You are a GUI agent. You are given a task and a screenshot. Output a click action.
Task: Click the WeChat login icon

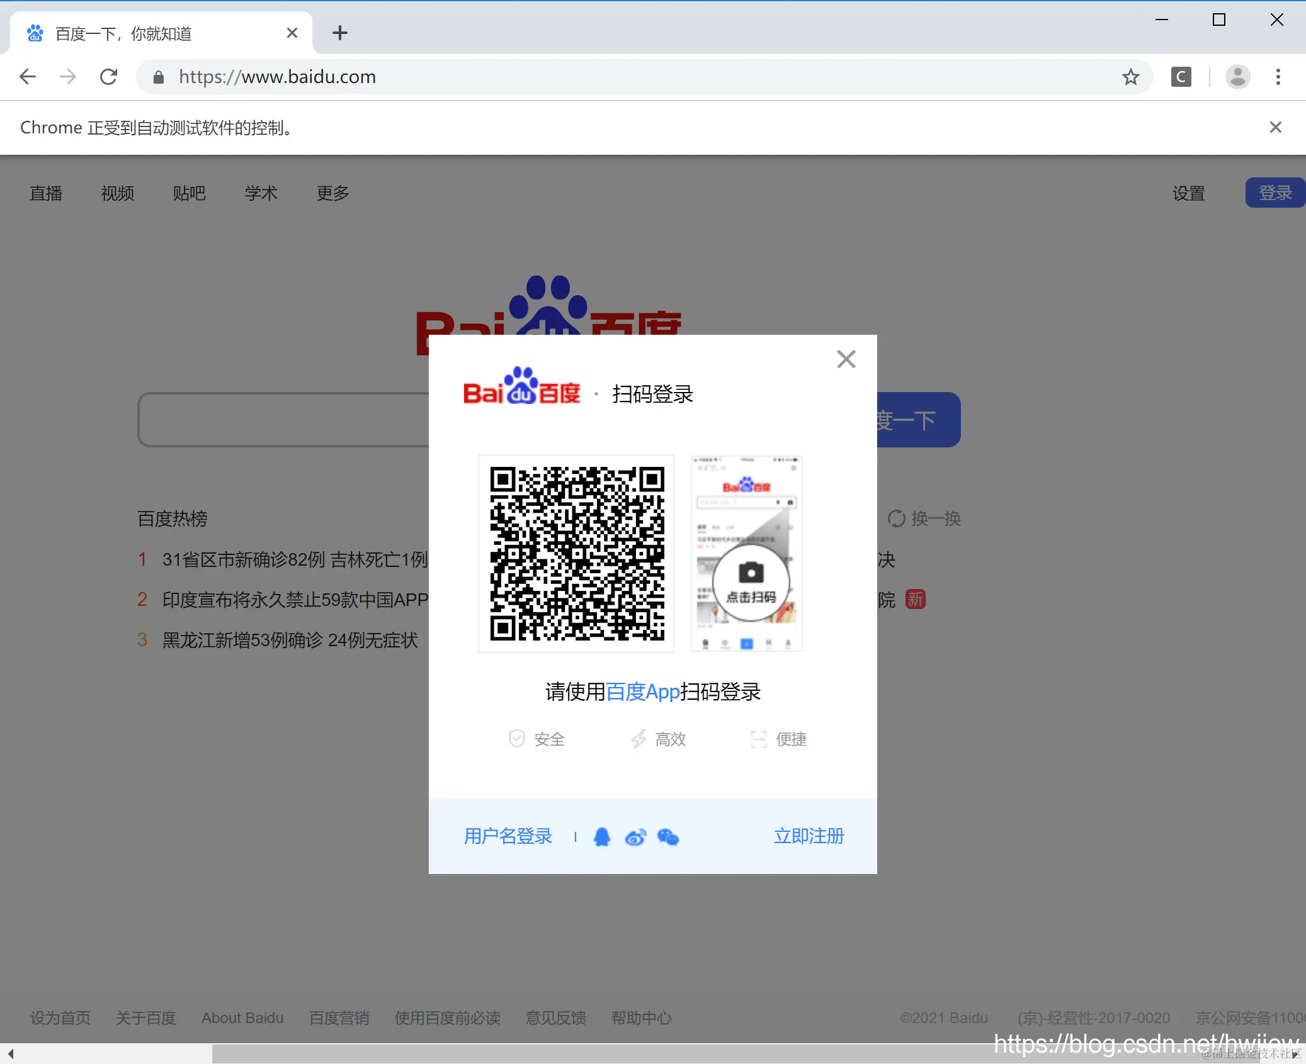[x=668, y=837]
